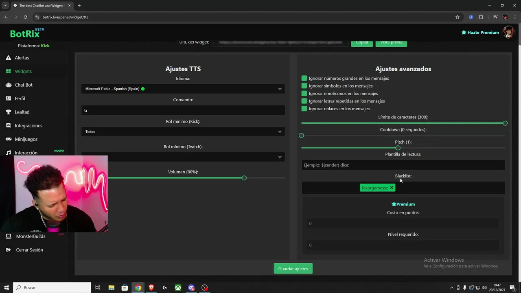The width and height of the screenshot is (521, 293).
Task: Click the Cooldown slider handle
Action: click(301, 136)
